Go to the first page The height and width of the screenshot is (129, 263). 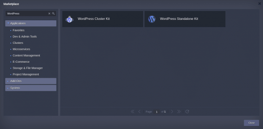click(133, 112)
